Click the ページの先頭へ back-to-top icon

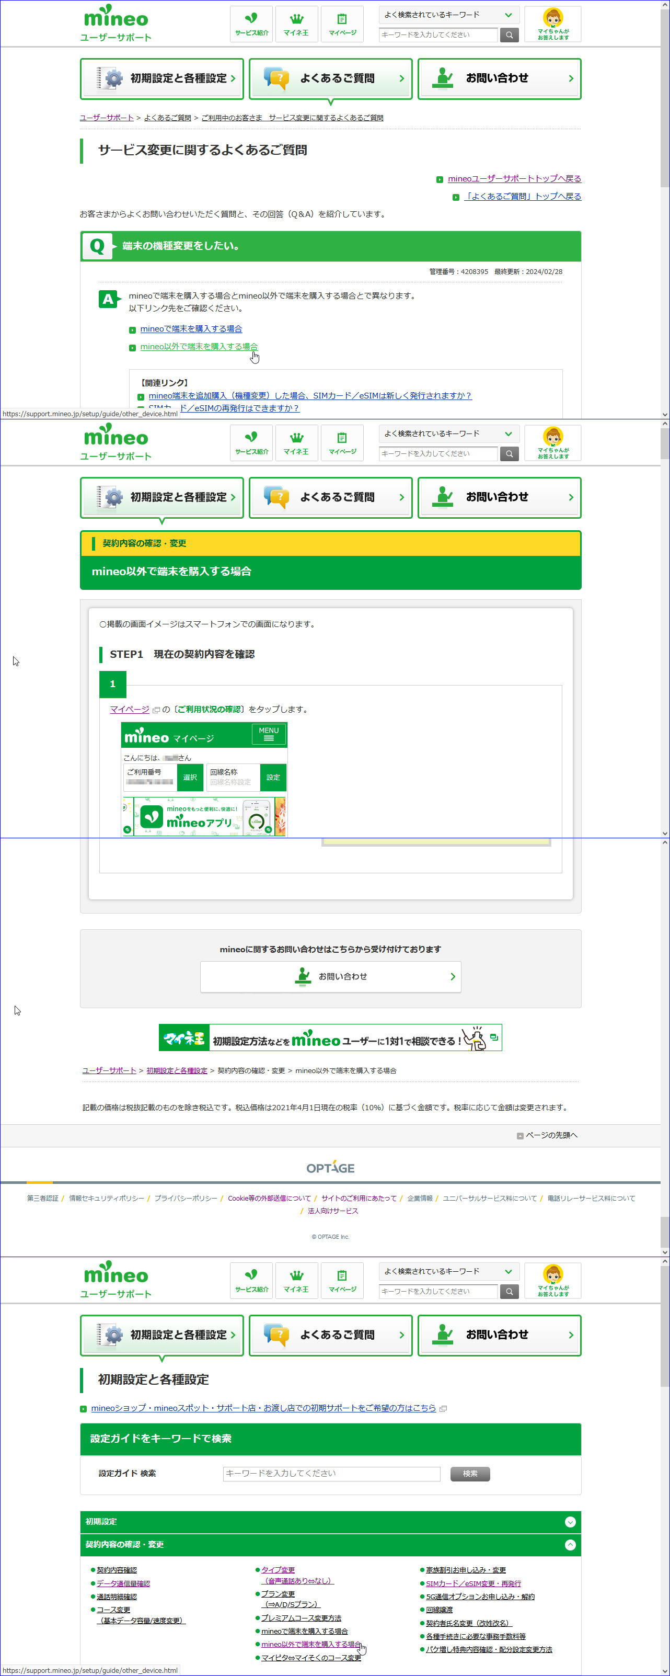pos(519,1135)
